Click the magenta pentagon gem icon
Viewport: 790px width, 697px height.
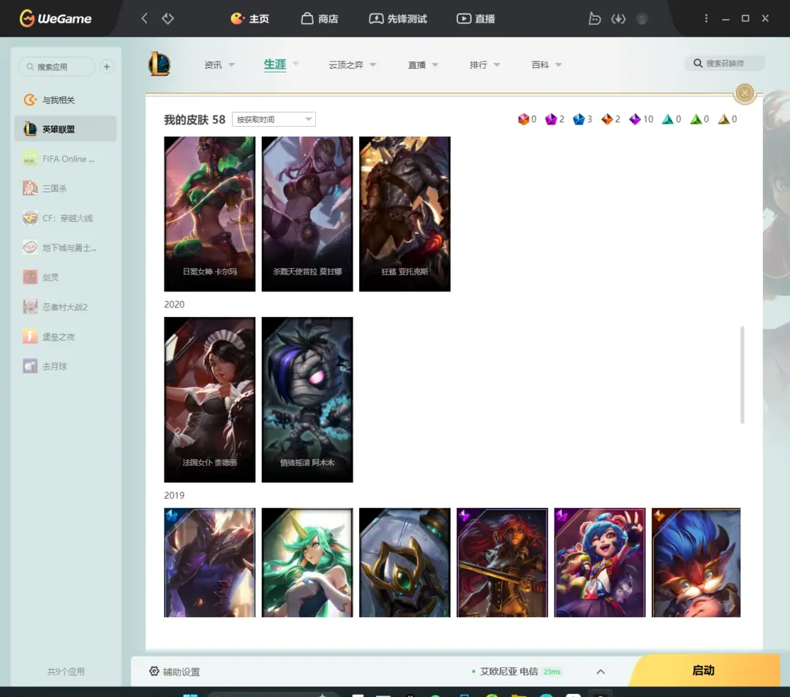(x=551, y=119)
